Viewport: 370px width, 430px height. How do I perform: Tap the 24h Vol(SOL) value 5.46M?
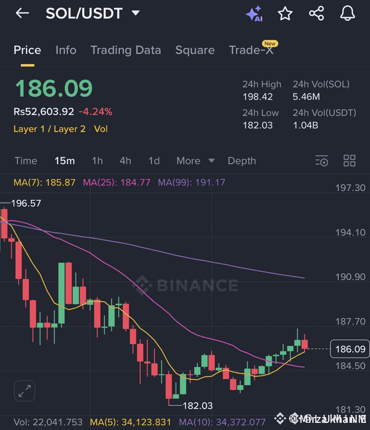pyautogui.click(x=306, y=97)
